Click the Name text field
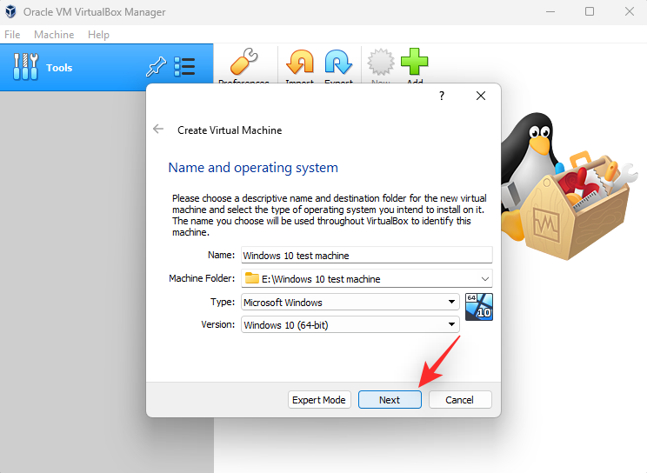 click(x=365, y=256)
